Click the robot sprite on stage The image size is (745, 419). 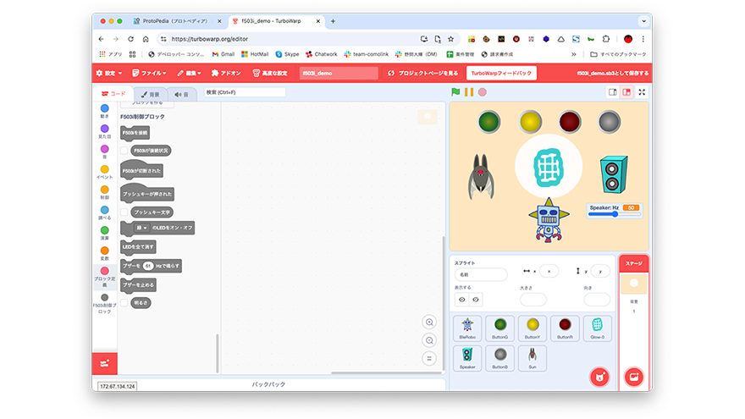[x=549, y=220]
